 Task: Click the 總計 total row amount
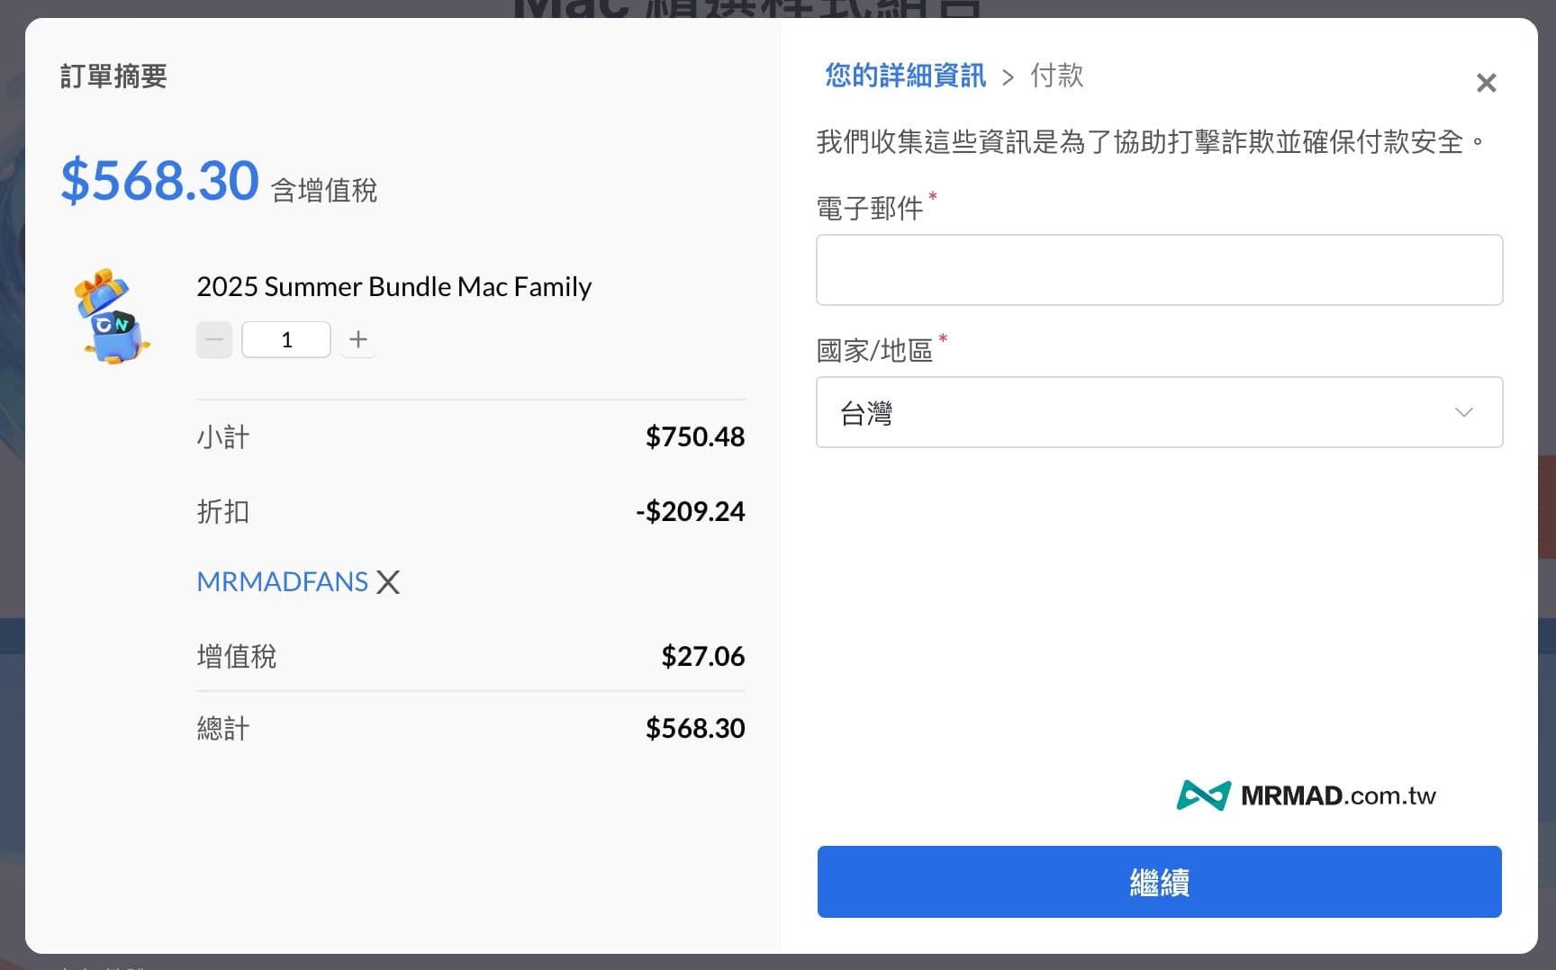coord(694,728)
